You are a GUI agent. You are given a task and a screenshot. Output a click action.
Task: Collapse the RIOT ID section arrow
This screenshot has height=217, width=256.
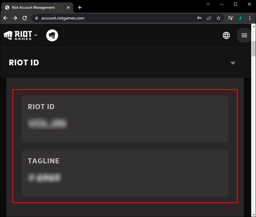point(233,63)
